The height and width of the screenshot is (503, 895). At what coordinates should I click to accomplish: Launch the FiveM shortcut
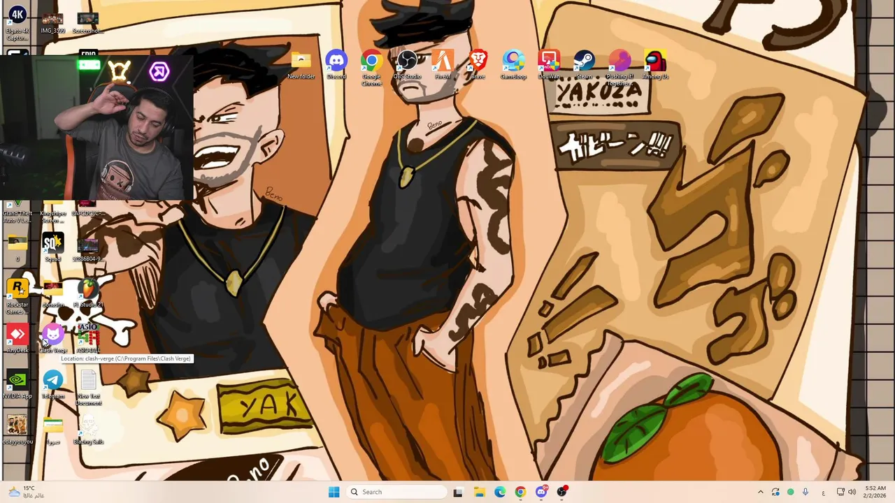[443, 66]
